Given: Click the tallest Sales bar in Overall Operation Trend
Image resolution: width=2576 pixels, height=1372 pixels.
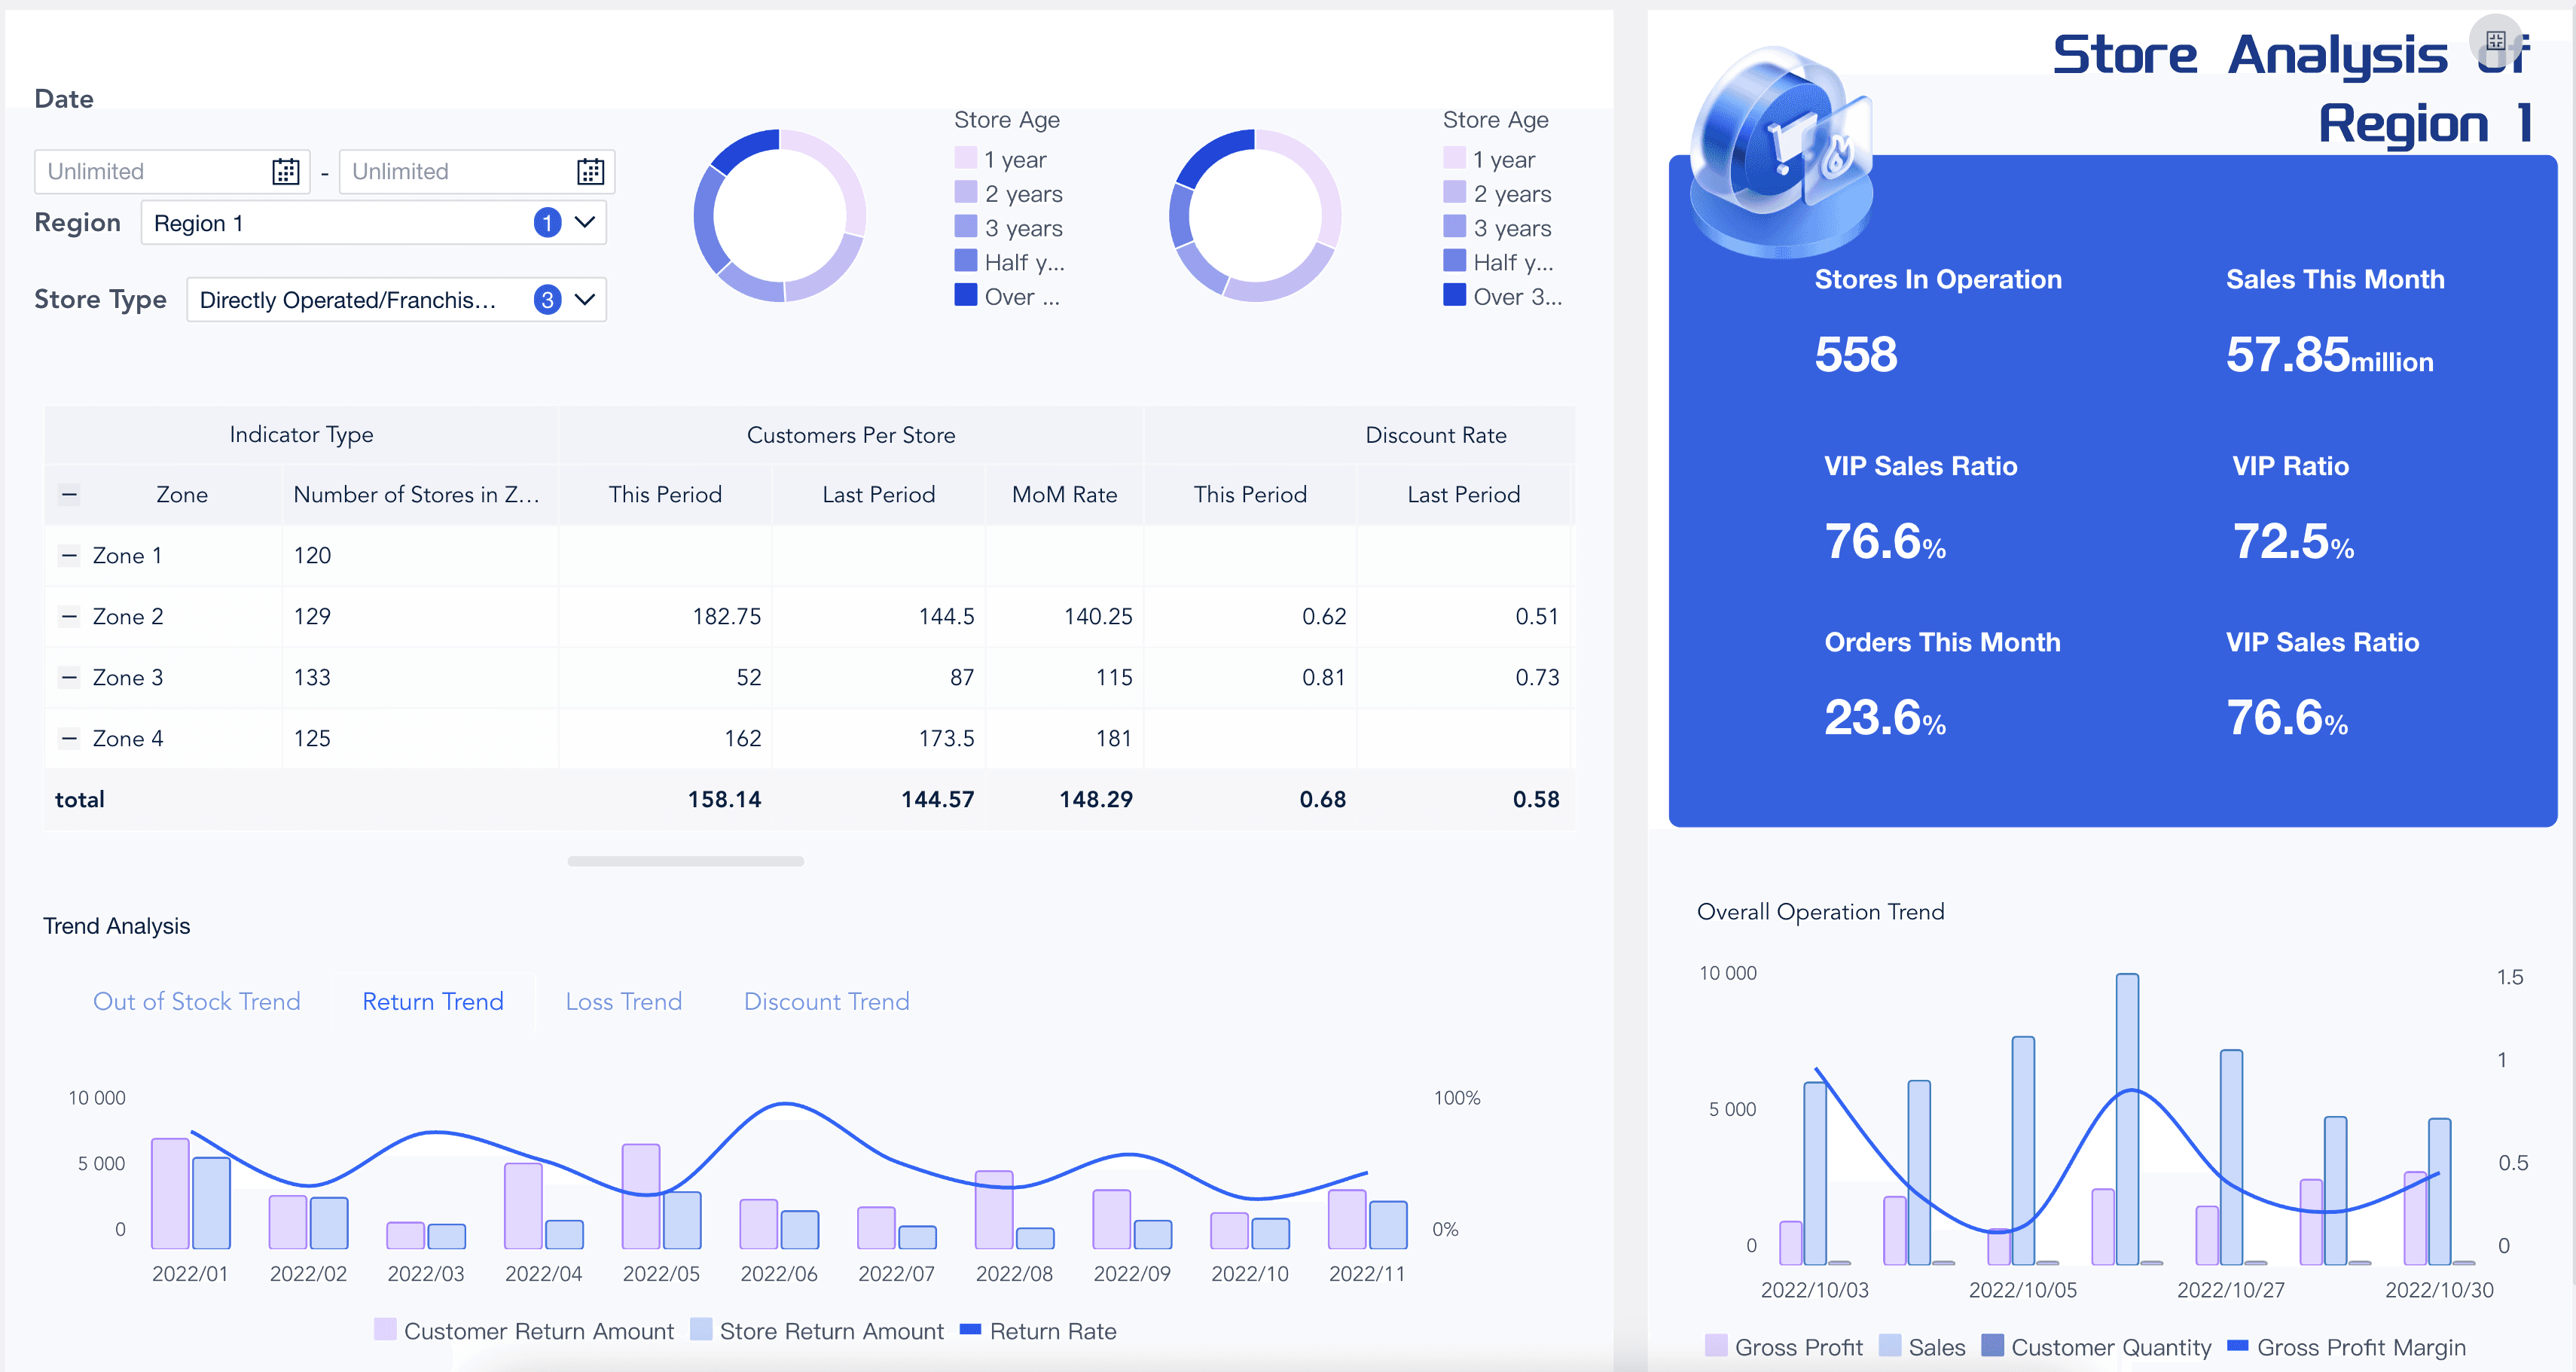Looking at the screenshot, I should point(2127,1118).
